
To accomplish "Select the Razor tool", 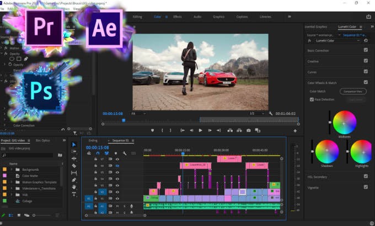I will pos(74,166).
